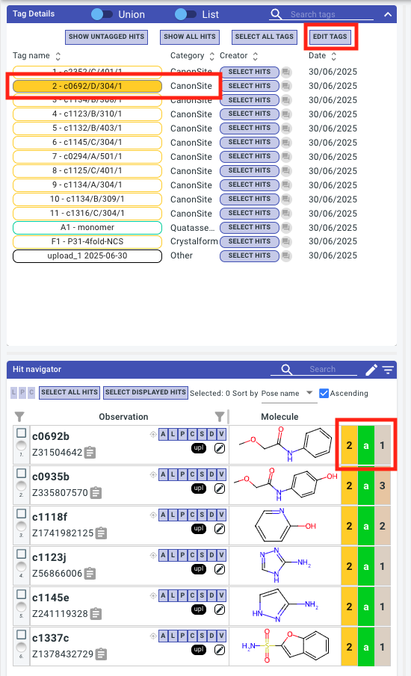Open discussion icon for tag 4 - c1123/B/310/1
Image resolution: width=411 pixels, height=676 pixels.
tap(286, 114)
